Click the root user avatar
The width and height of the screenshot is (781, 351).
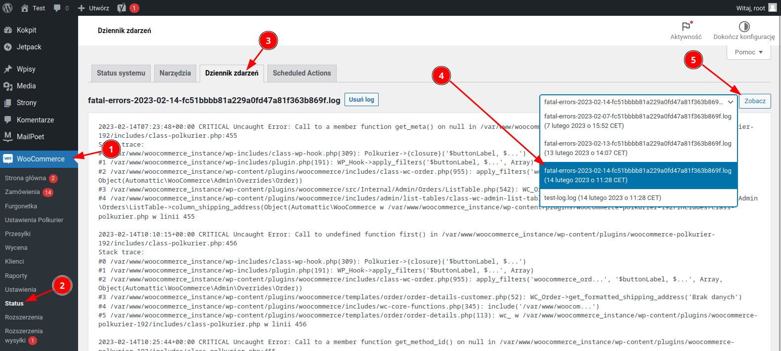tap(773, 8)
